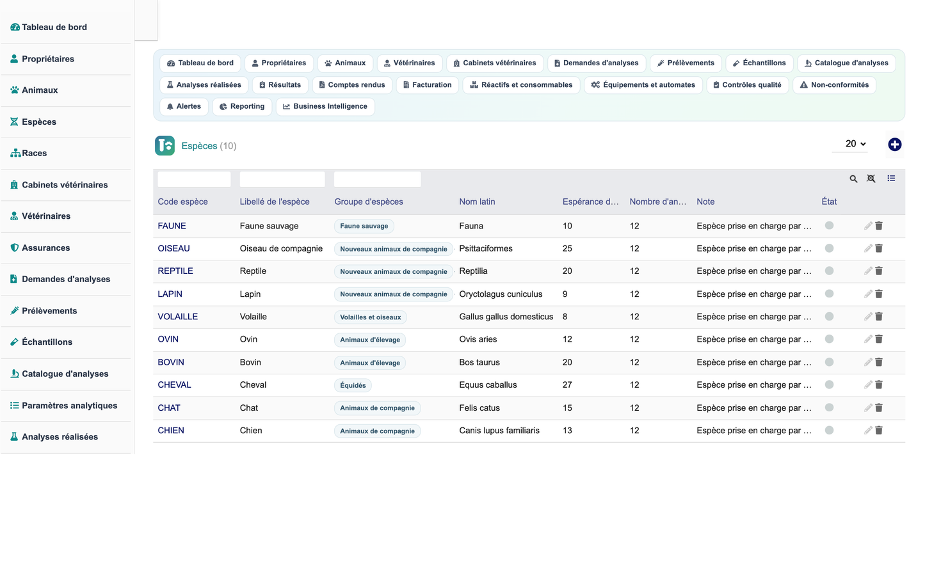Open the Business Intelligence tab
The width and height of the screenshot is (925, 572).
(x=325, y=106)
